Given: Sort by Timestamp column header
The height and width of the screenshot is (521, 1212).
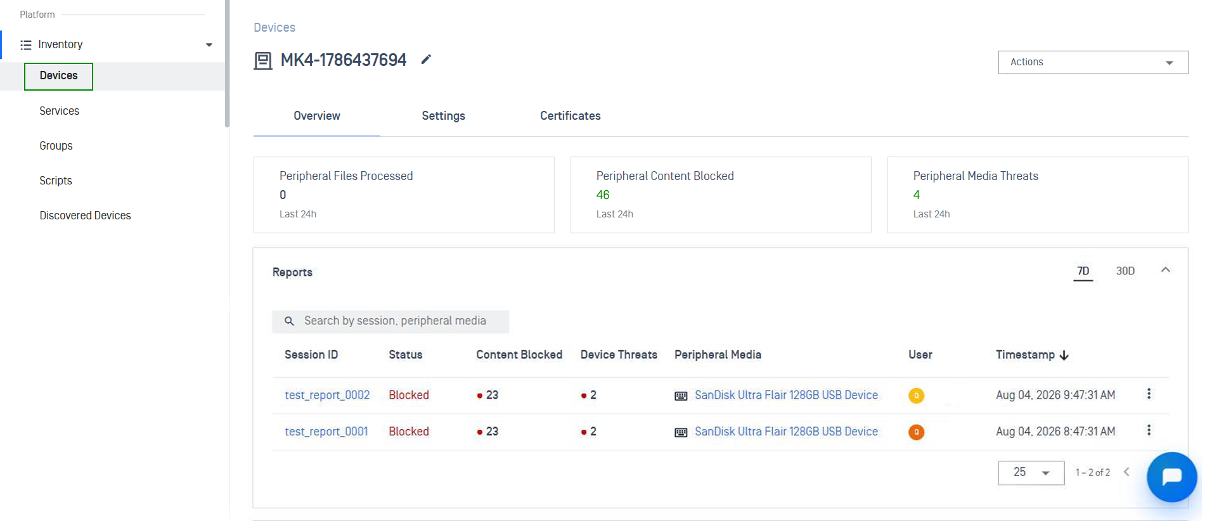Looking at the screenshot, I should (x=1025, y=355).
